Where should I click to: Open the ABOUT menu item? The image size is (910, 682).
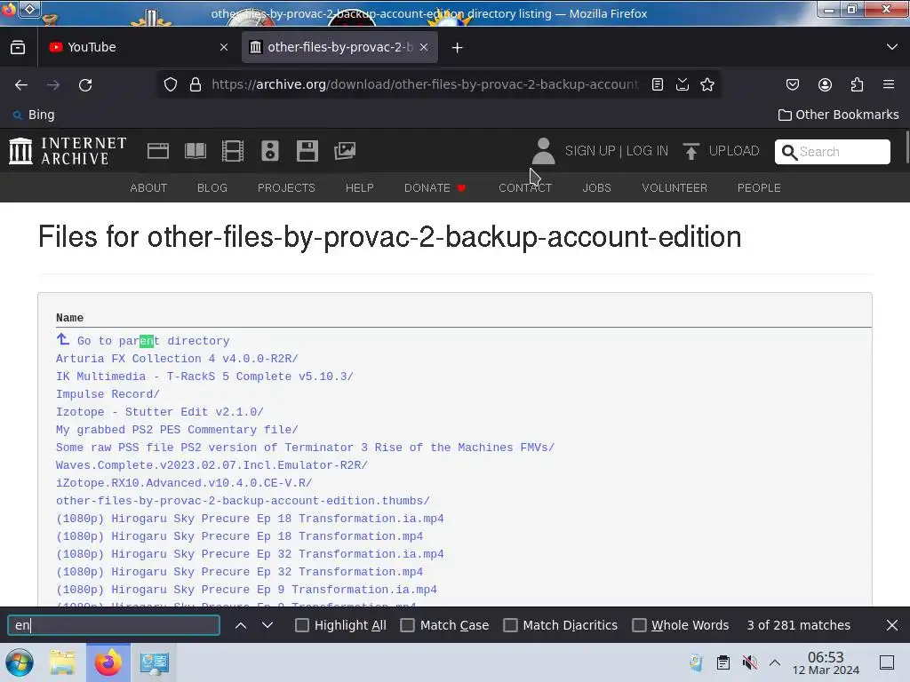pyautogui.click(x=148, y=188)
